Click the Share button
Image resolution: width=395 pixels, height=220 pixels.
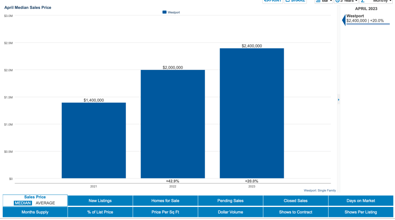(295, 1)
